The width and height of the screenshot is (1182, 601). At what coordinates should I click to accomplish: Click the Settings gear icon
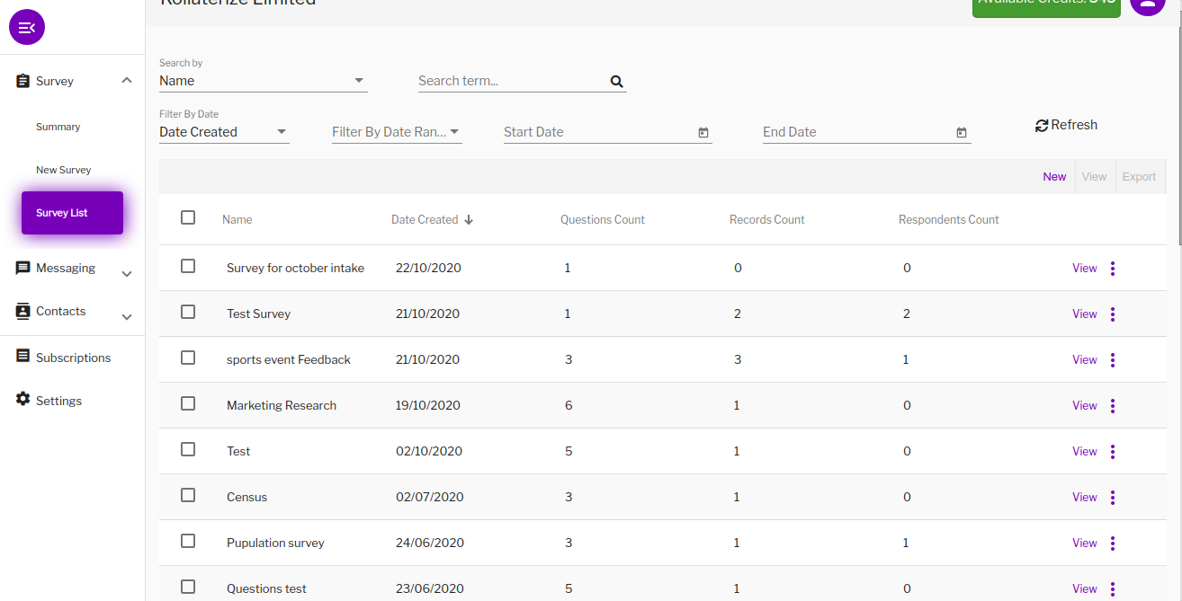(x=23, y=399)
